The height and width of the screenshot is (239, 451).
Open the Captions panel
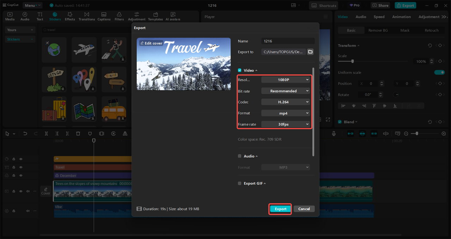click(x=104, y=16)
